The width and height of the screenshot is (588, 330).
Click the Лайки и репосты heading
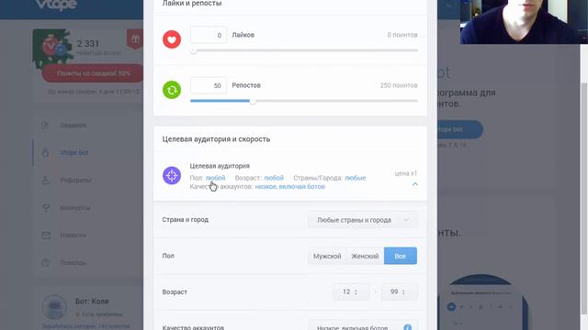[192, 4]
